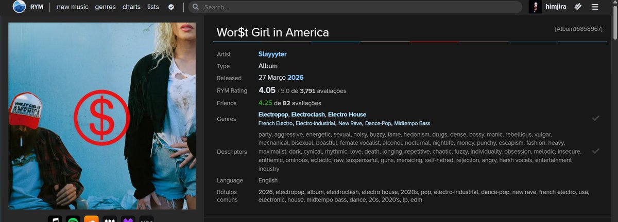Click the himjira username
This screenshot has height=222, width=618.
[556, 7]
